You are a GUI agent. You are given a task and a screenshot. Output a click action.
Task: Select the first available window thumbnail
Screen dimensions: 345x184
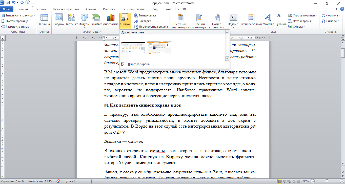(x=133, y=47)
